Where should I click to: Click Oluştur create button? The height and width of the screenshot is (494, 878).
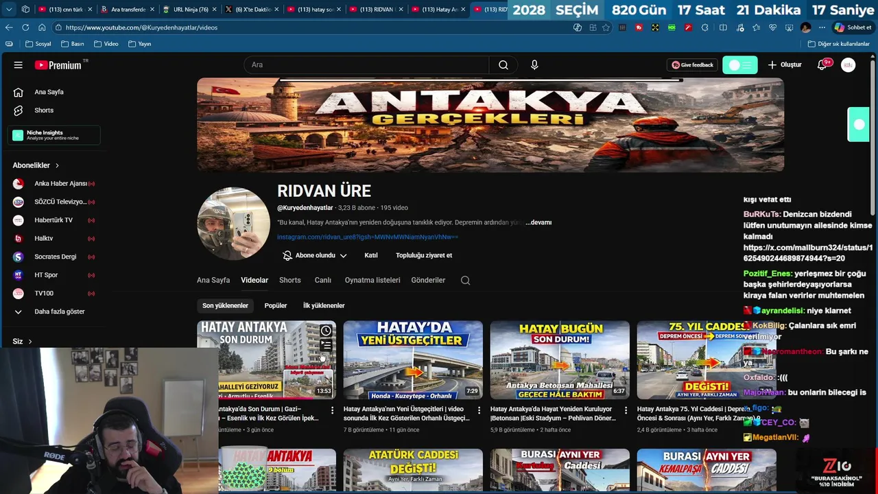785,65
